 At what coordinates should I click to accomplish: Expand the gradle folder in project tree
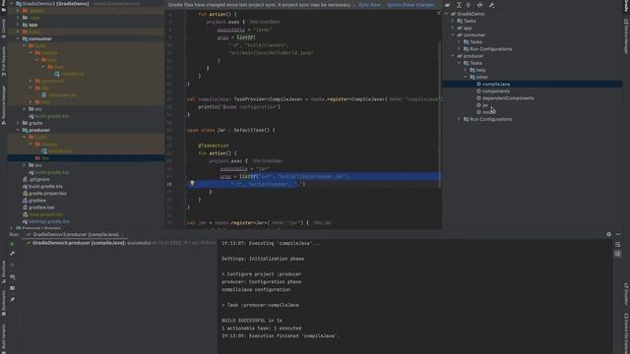18,123
